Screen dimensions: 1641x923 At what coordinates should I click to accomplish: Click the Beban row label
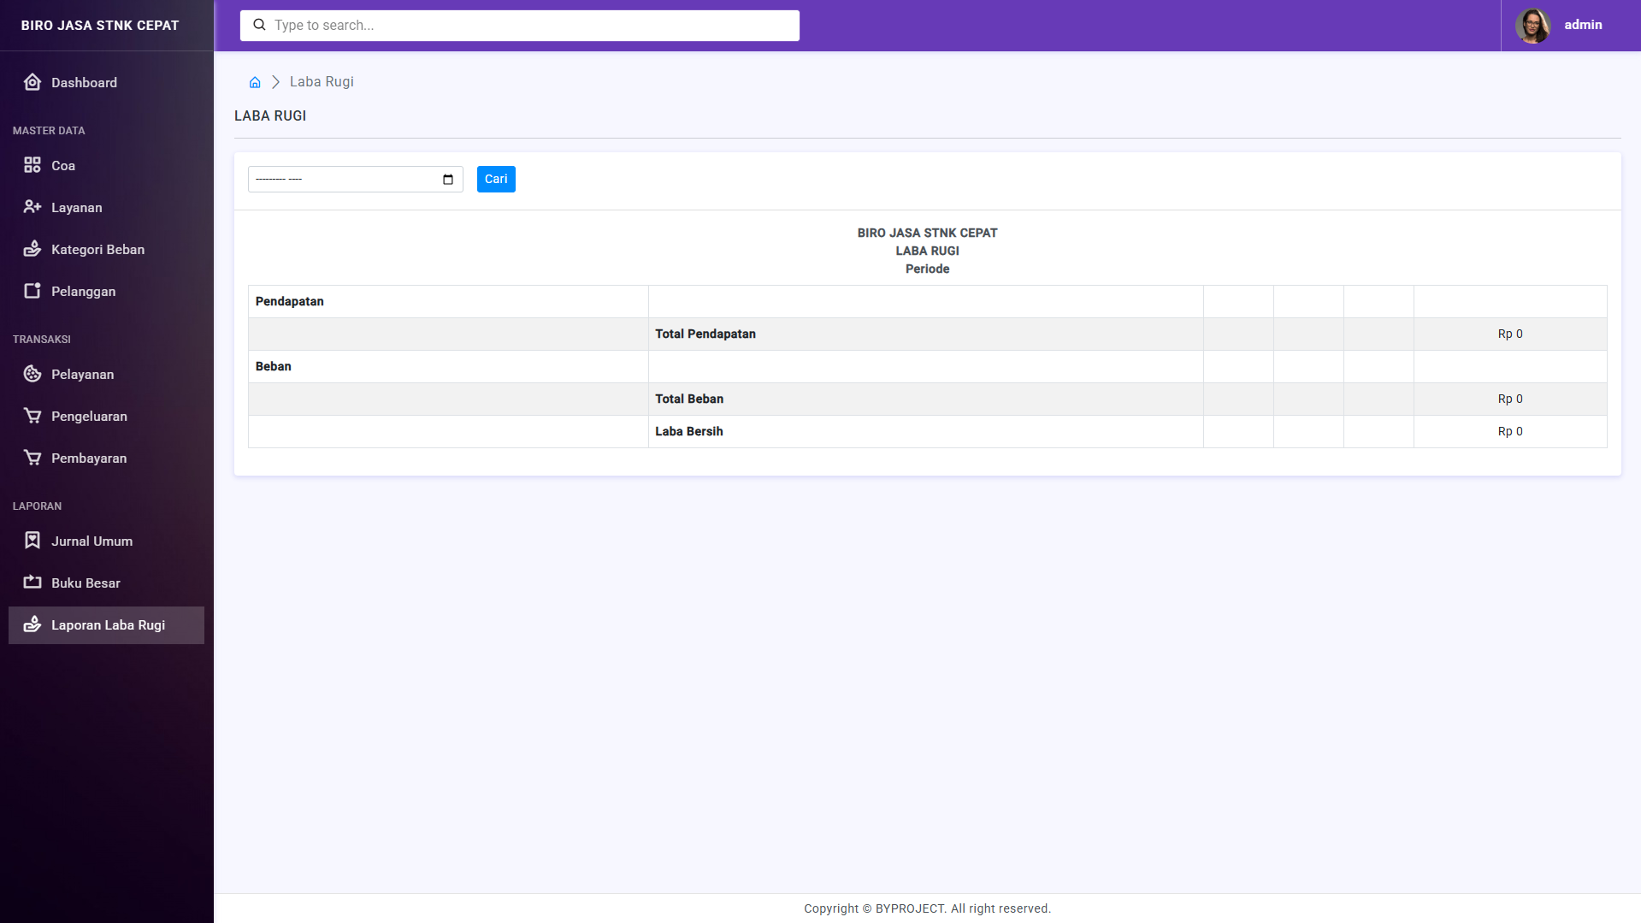click(274, 366)
